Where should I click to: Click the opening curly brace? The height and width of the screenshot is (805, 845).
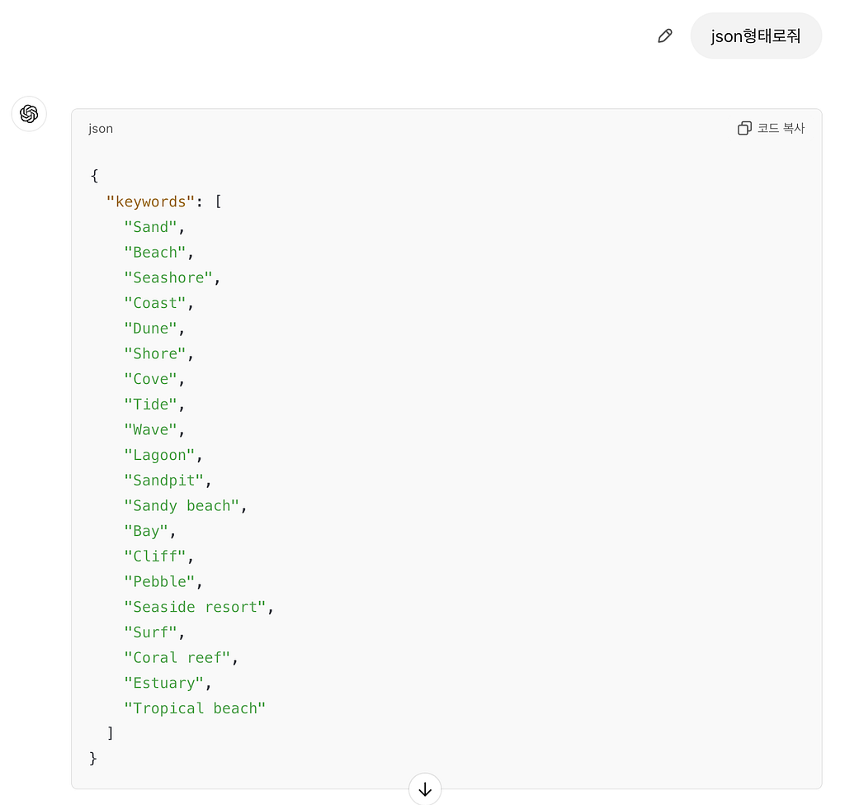coord(94,176)
